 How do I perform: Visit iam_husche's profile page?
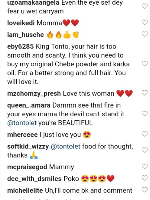tap(26, 35)
